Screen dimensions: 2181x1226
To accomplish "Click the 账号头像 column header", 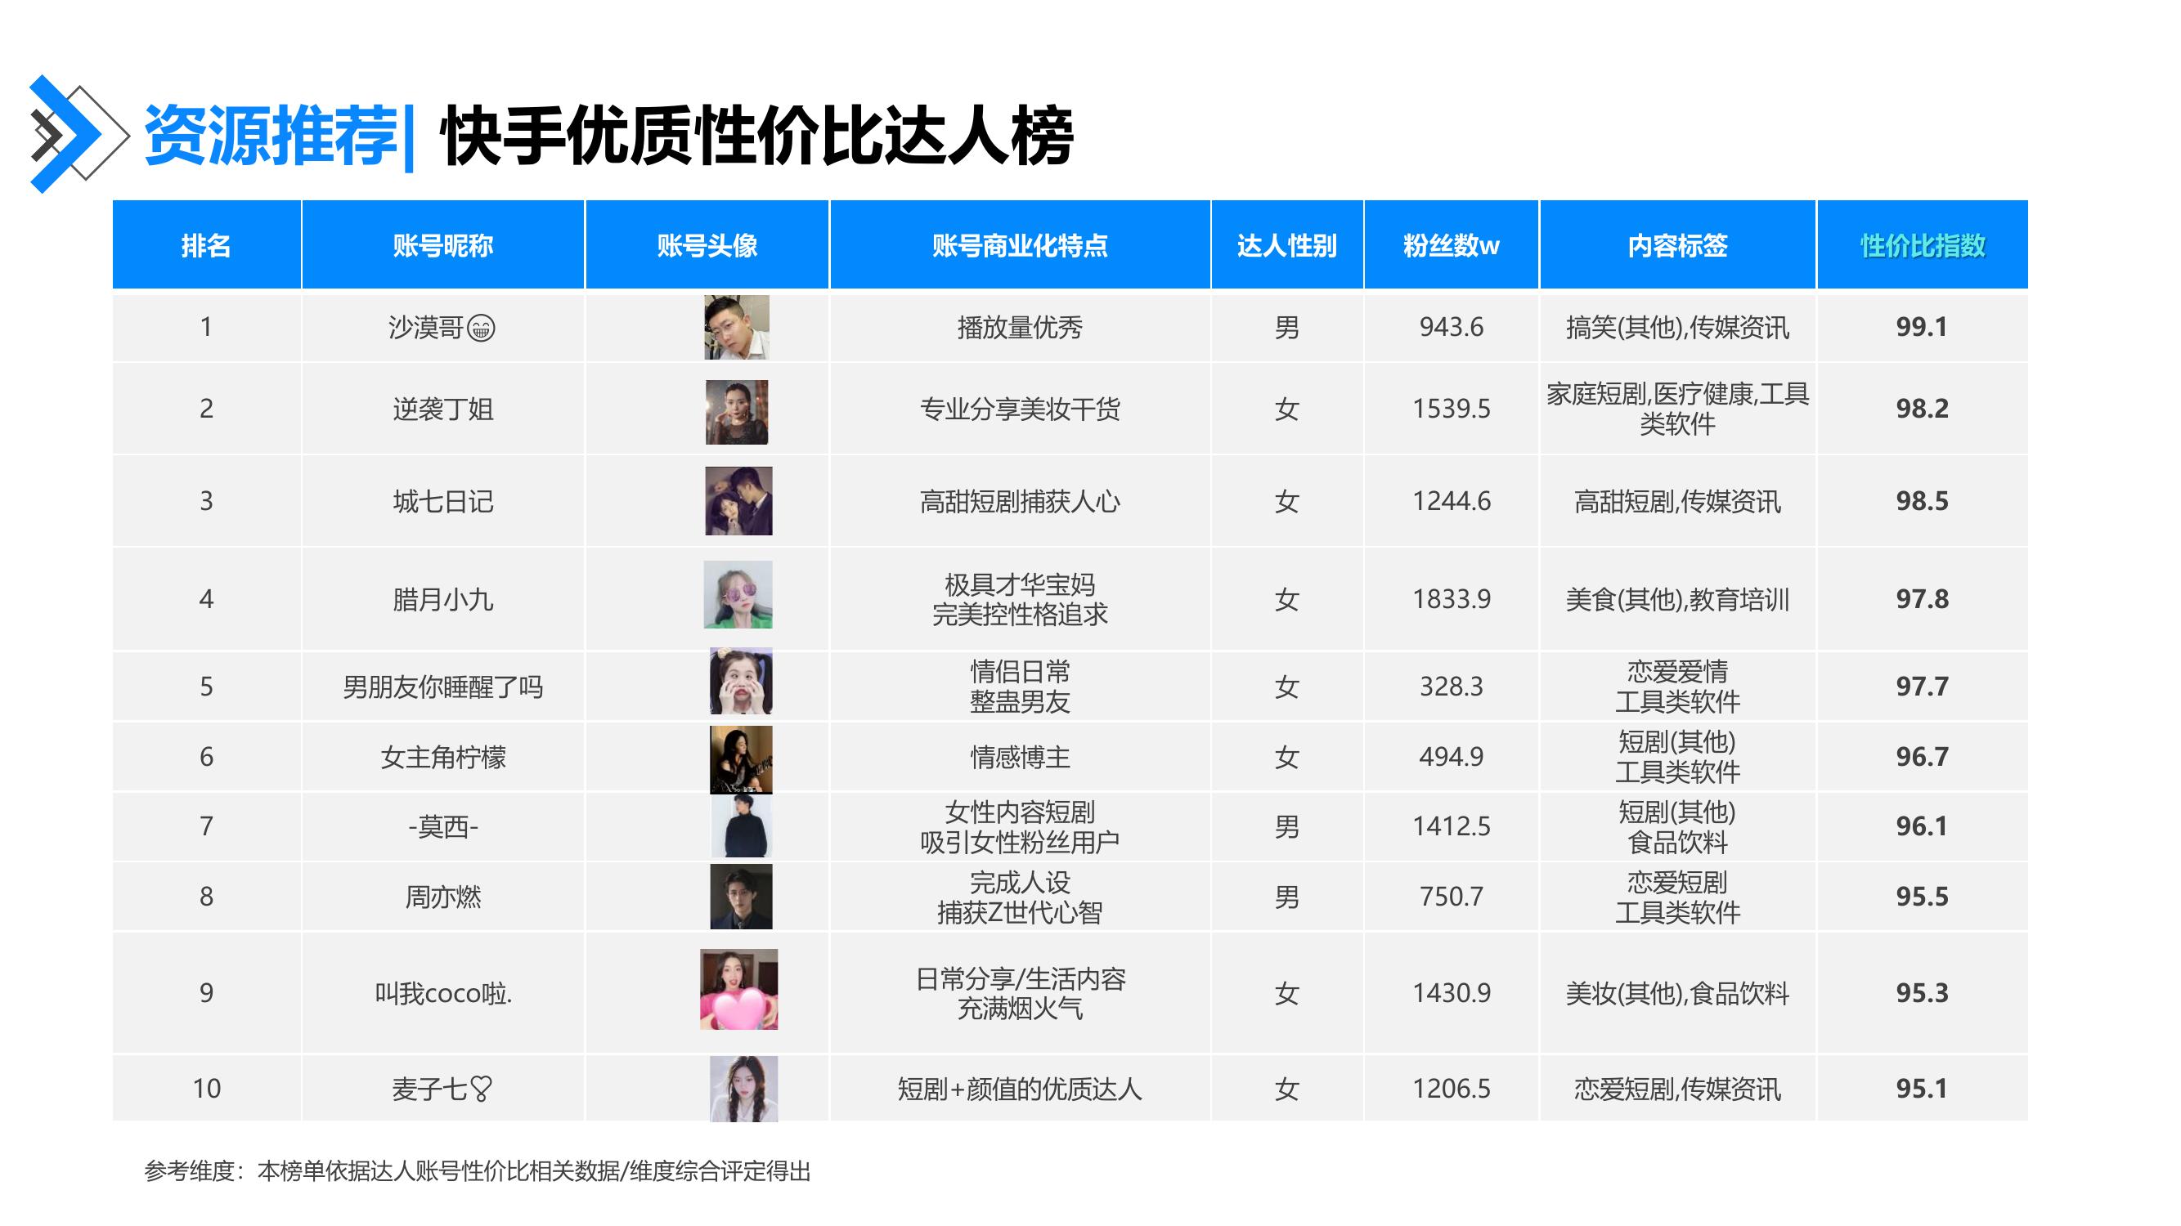I will 707,245.
